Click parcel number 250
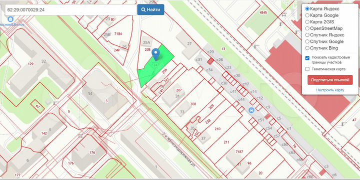This screenshot has width=360, height=180. coord(196,135)
